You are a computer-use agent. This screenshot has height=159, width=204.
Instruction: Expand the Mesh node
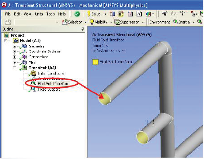point(14,63)
